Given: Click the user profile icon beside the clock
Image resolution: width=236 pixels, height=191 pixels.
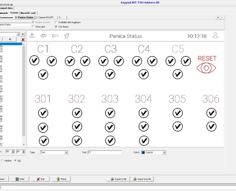Looking at the screenshot, I should point(215,35).
